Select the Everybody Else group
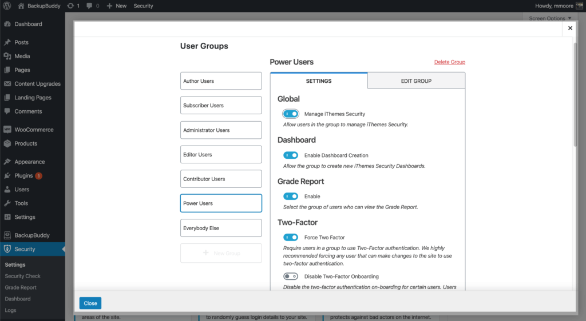This screenshot has width=586, height=321. point(221,228)
